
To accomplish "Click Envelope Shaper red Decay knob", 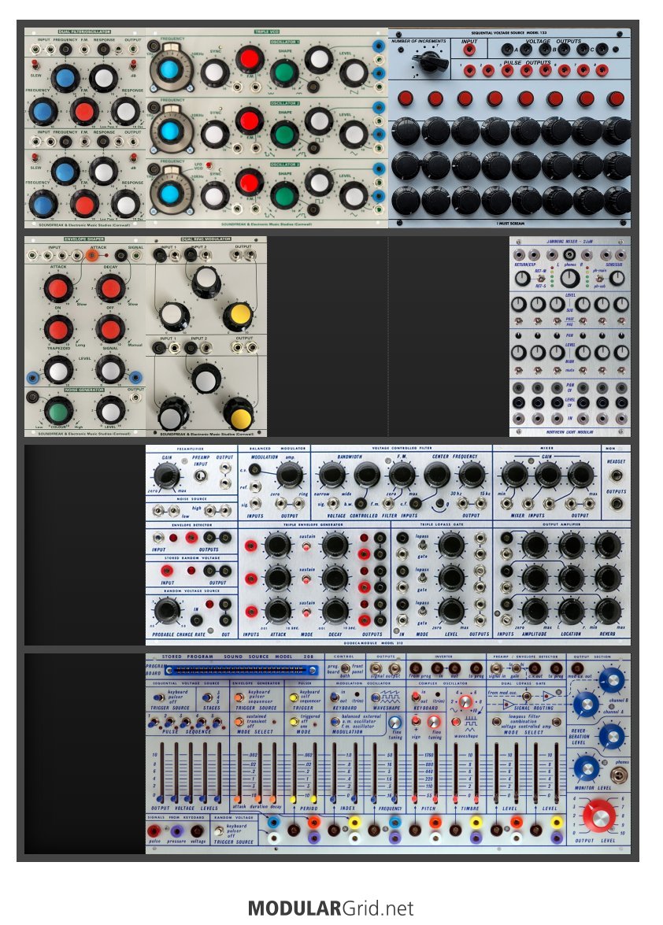I will click(109, 288).
